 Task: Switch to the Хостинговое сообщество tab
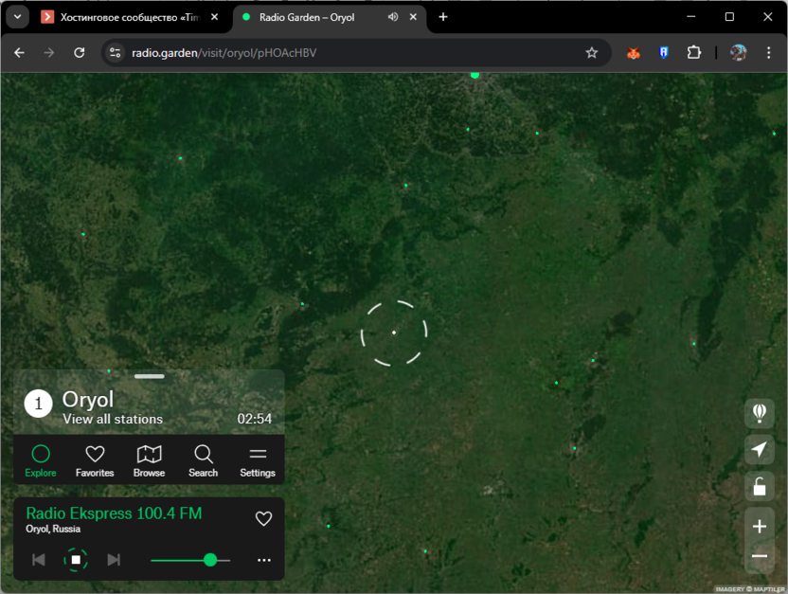click(121, 17)
